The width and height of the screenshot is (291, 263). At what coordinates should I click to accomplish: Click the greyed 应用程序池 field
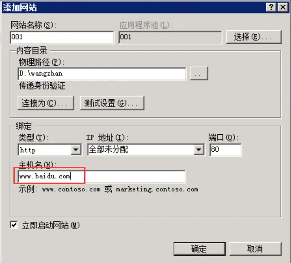coord(170,37)
